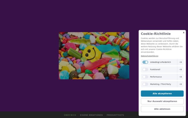The height and width of the screenshot is (118, 188).
Task: Show details arrow for Marketing / Third Party
Action: point(180,84)
